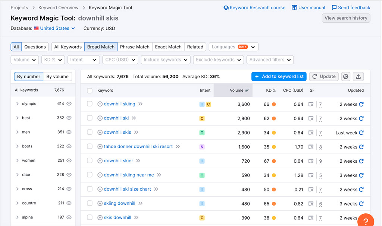Click the Volume column sort icon
Screen dimensions: 382x226
(247, 90)
